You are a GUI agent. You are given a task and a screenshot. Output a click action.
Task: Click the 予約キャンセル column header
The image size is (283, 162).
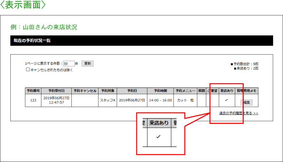(85, 91)
